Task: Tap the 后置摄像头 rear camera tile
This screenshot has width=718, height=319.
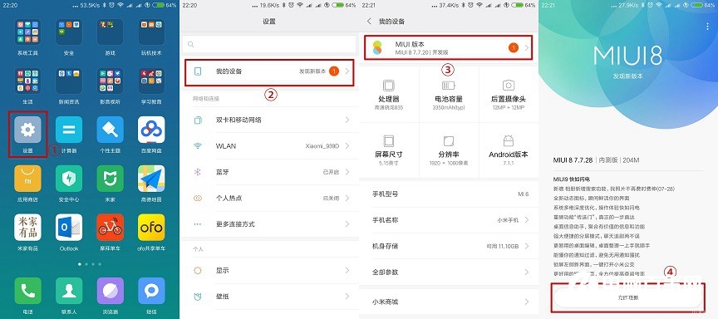Action: [x=509, y=94]
